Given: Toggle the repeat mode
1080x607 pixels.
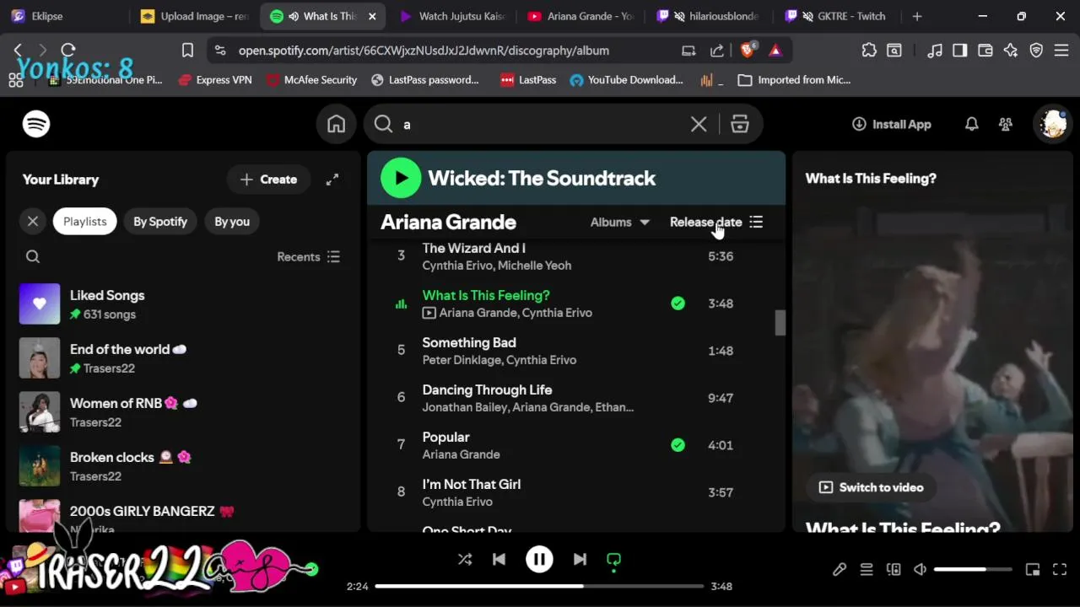Looking at the screenshot, I should pos(613,559).
